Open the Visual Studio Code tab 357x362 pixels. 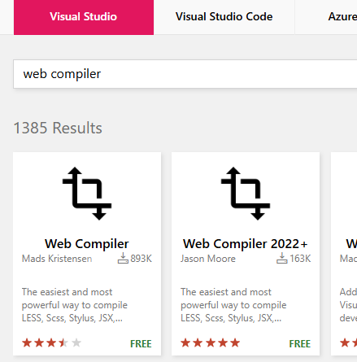pyautogui.click(x=224, y=17)
